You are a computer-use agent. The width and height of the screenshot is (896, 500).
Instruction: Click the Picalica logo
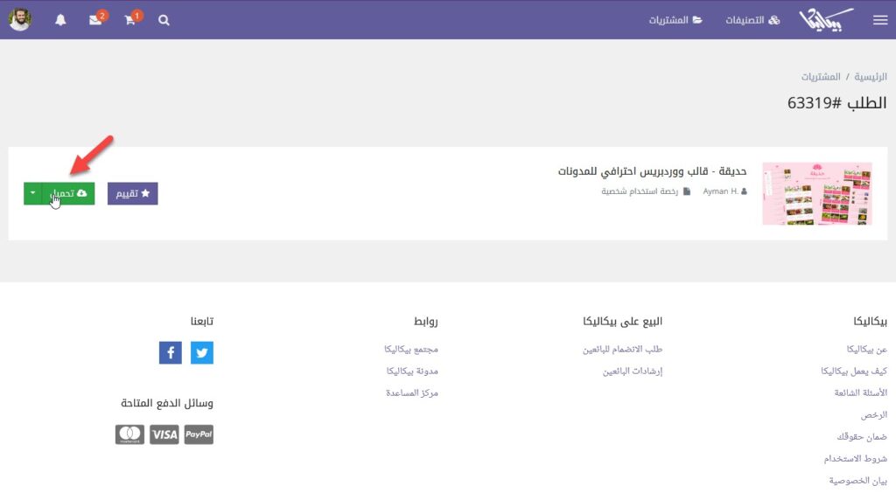click(826, 20)
